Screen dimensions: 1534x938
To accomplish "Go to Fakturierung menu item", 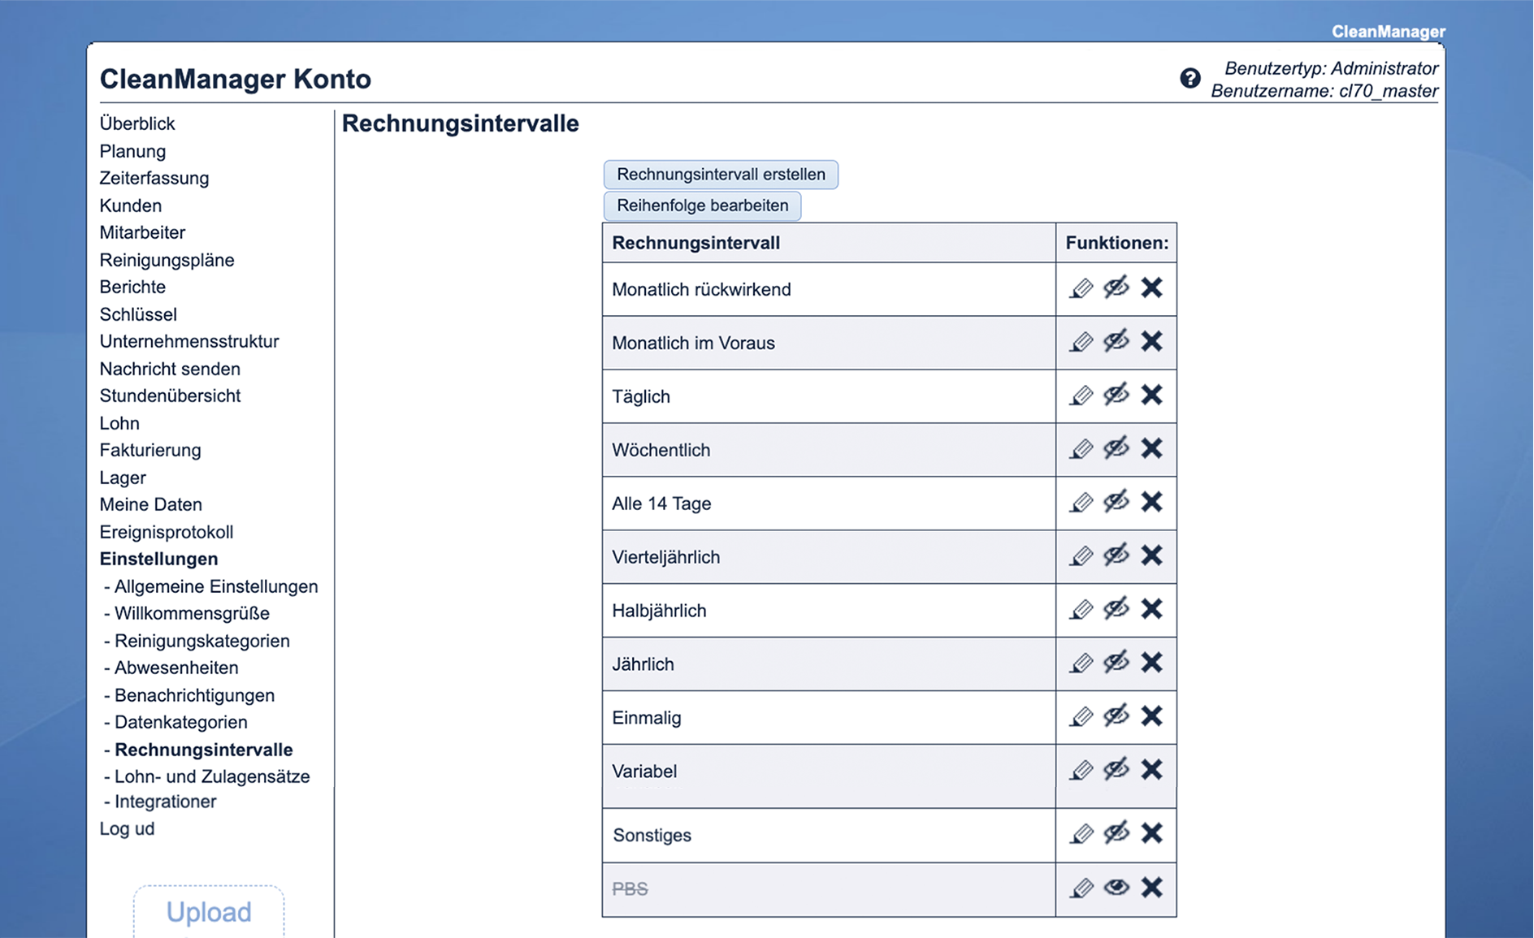I will pyautogui.click(x=150, y=450).
